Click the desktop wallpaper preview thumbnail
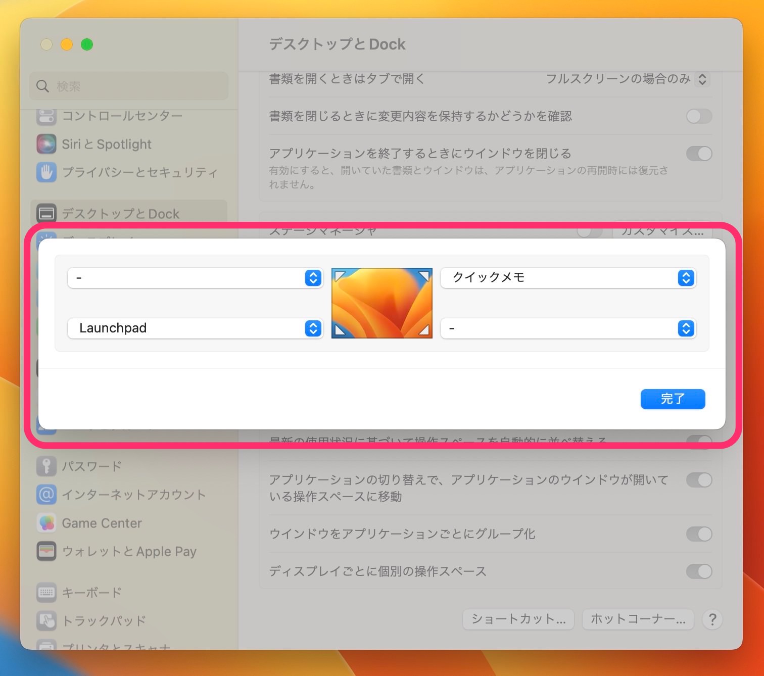Image resolution: width=764 pixels, height=676 pixels. click(382, 303)
